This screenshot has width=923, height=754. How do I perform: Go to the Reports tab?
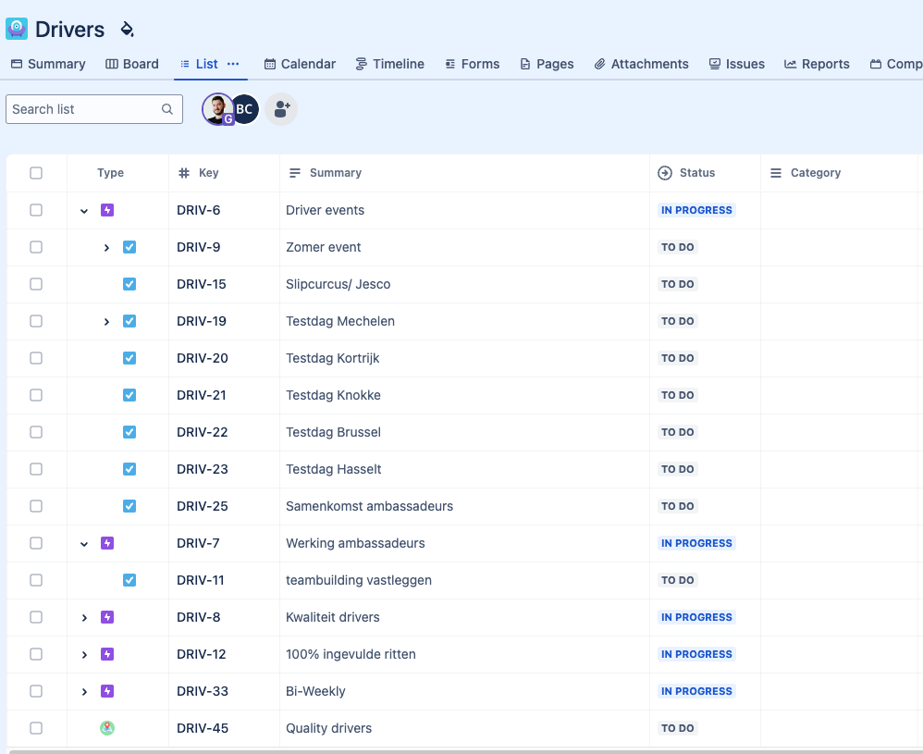point(817,64)
